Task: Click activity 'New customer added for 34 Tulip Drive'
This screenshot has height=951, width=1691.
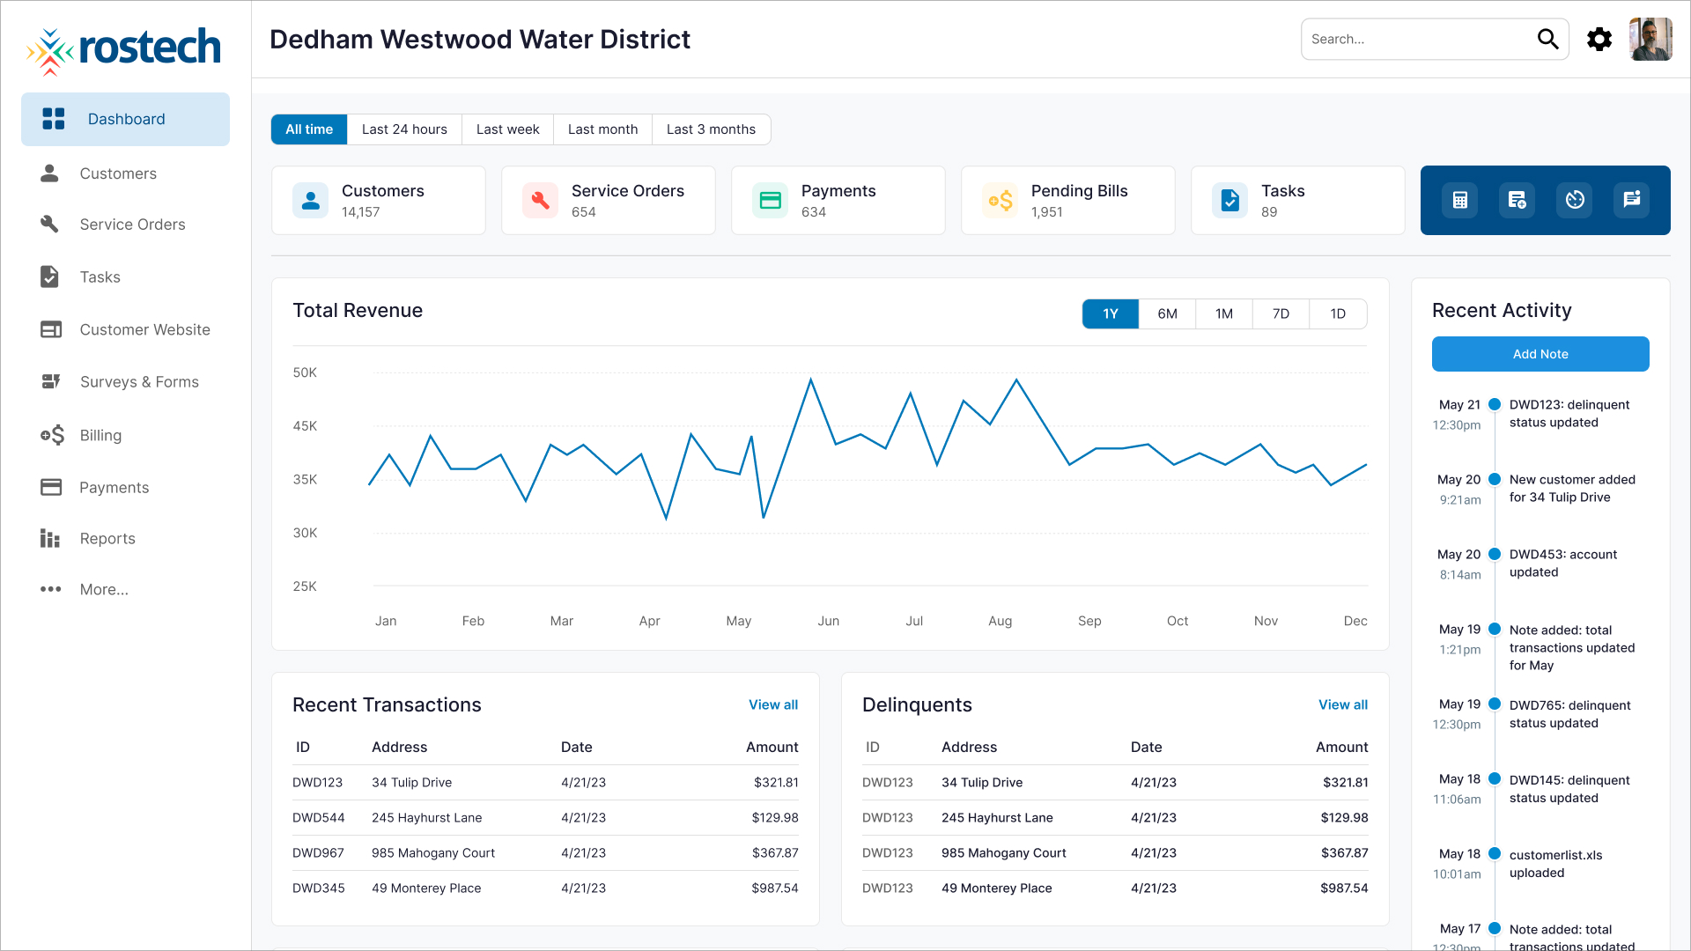Action: (1572, 489)
